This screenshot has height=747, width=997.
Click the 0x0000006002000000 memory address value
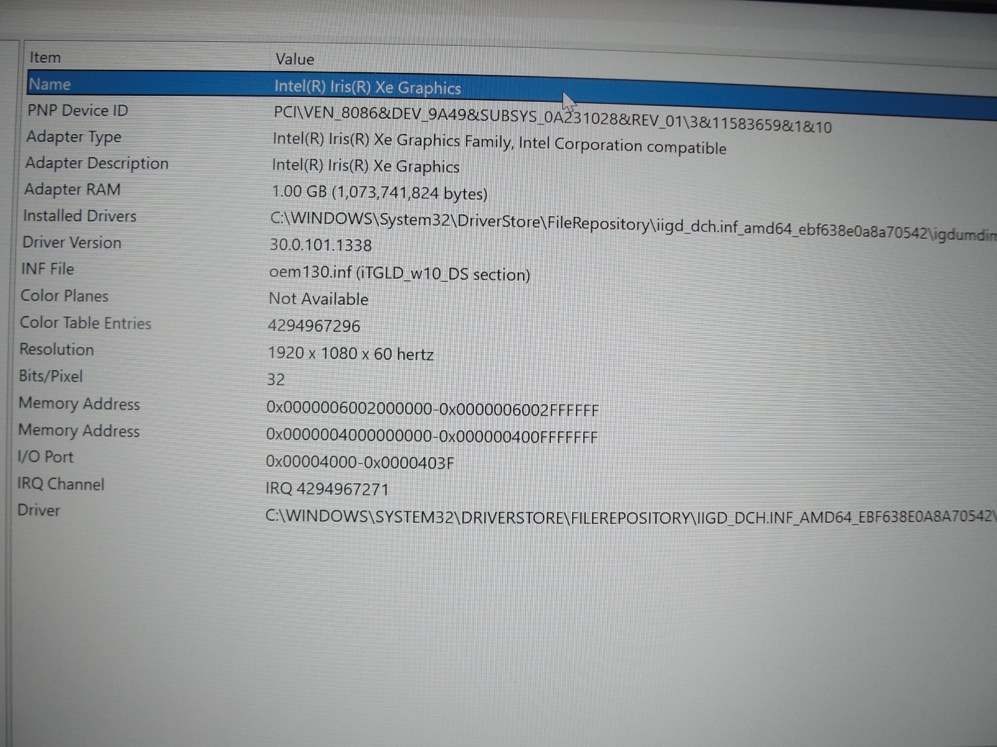click(432, 409)
